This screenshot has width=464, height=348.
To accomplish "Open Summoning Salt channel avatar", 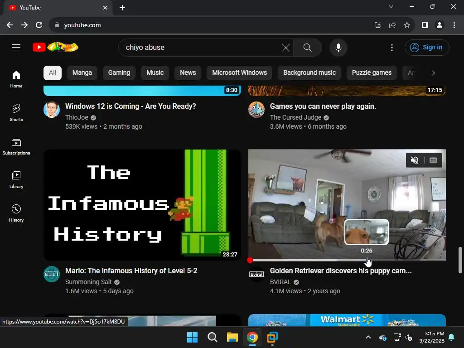I will click(x=52, y=274).
